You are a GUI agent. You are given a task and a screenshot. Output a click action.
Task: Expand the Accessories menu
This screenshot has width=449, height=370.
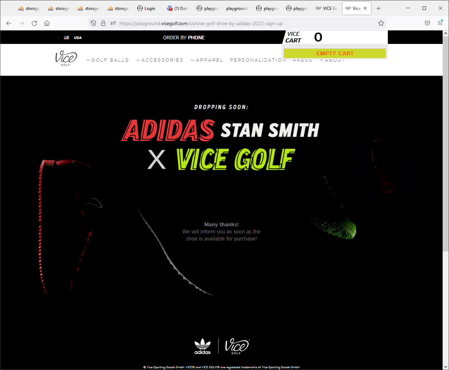[x=160, y=60]
